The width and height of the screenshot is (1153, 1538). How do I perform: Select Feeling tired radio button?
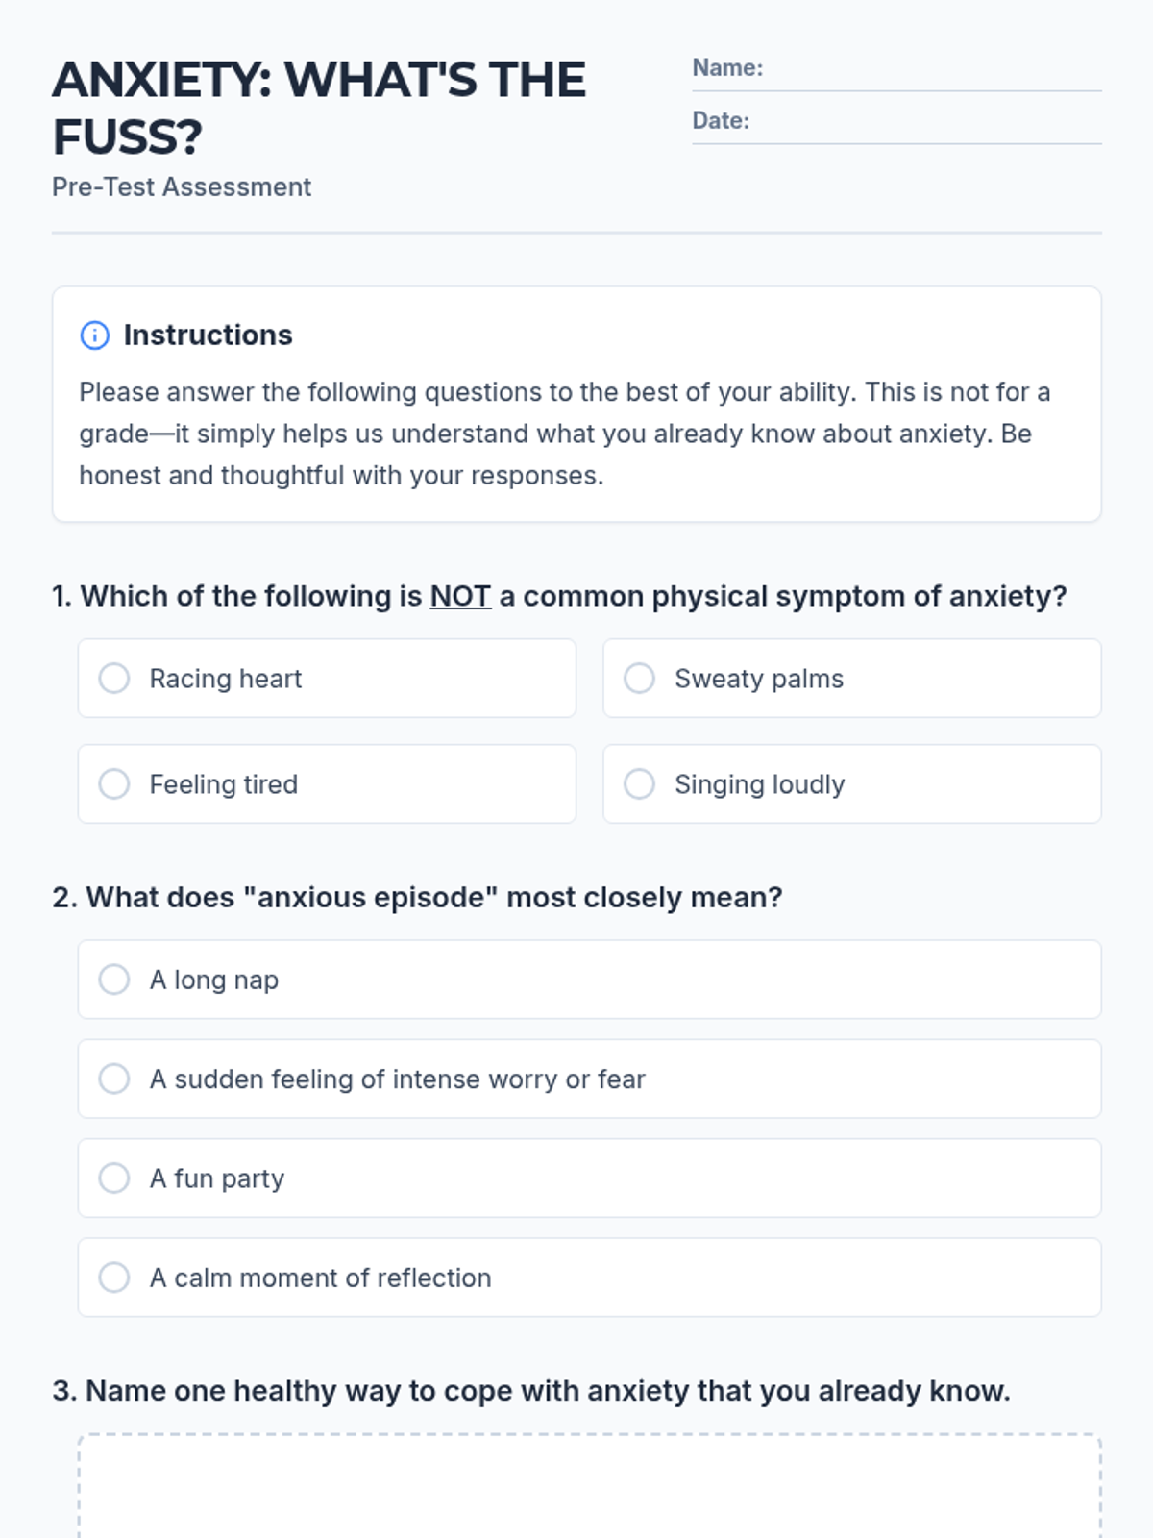[114, 784]
